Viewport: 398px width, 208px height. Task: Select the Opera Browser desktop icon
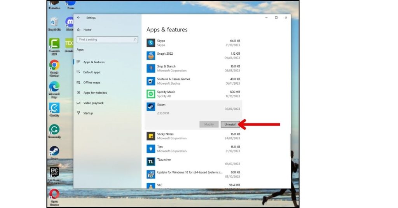coord(54,197)
